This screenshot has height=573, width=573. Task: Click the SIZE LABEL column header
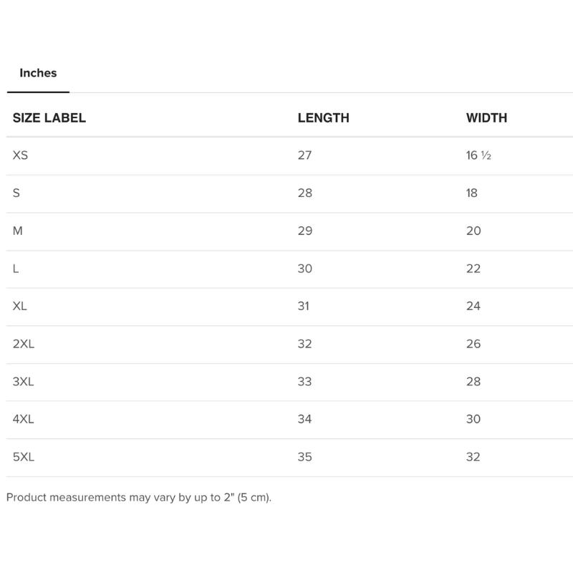point(49,118)
